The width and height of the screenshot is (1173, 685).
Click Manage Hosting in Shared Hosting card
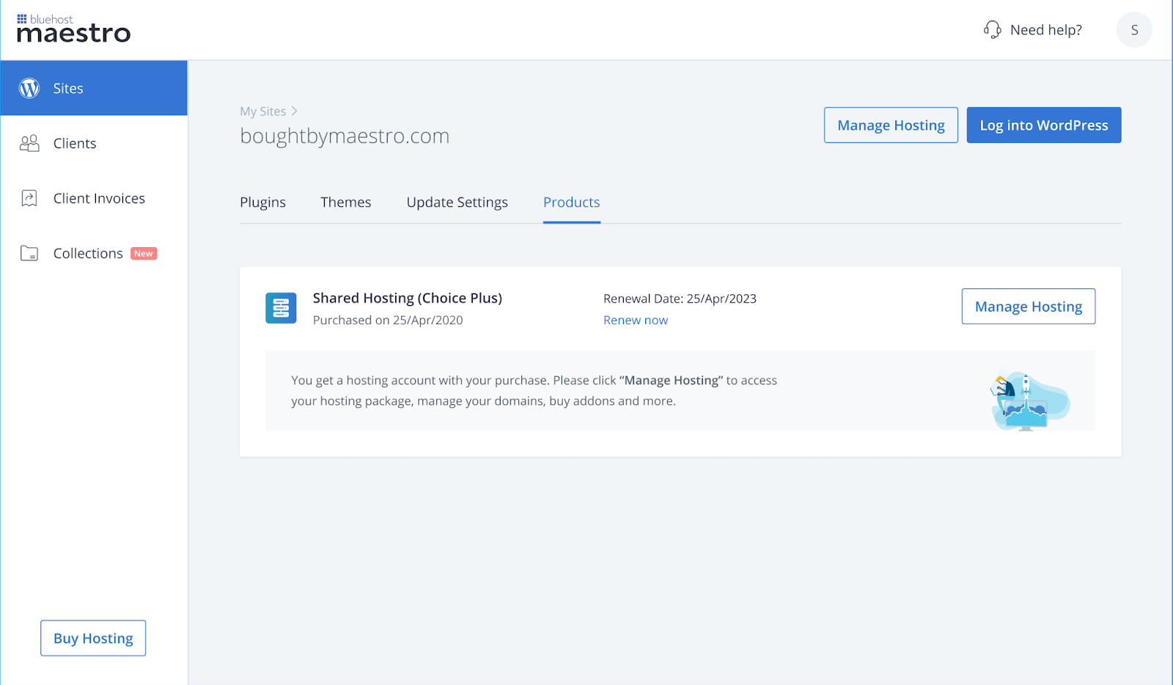[x=1028, y=307]
